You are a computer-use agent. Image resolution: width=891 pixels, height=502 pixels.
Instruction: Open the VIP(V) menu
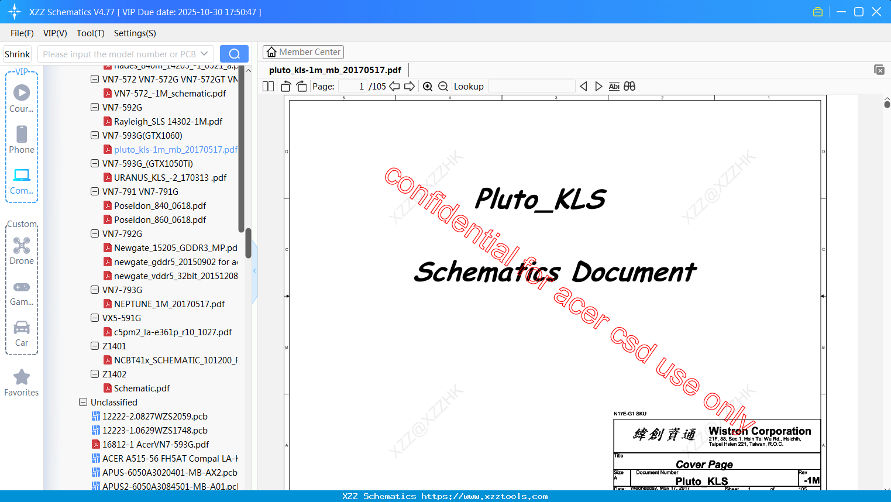[55, 33]
